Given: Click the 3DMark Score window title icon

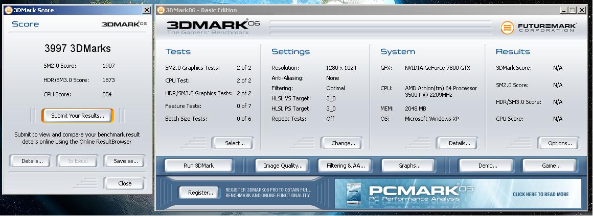Looking at the screenshot, I should coord(8,10).
